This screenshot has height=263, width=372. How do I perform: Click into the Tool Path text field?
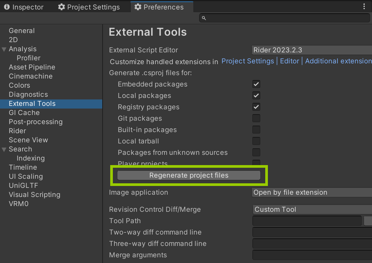click(307, 221)
